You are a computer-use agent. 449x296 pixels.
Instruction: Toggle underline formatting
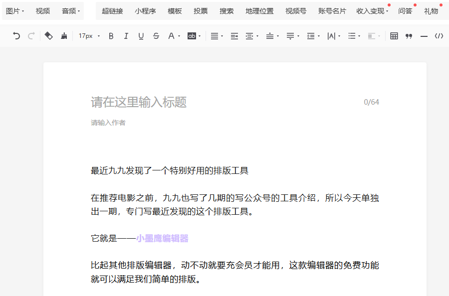point(141,36)
